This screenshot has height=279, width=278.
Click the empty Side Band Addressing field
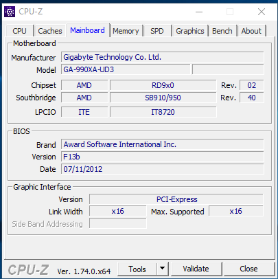[118, 223]
